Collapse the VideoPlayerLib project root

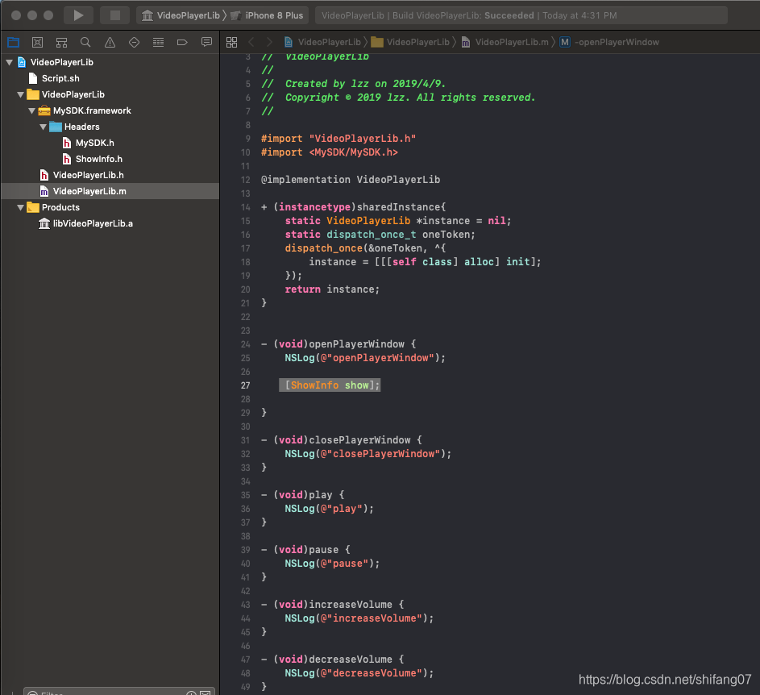(x=9, y=62)
